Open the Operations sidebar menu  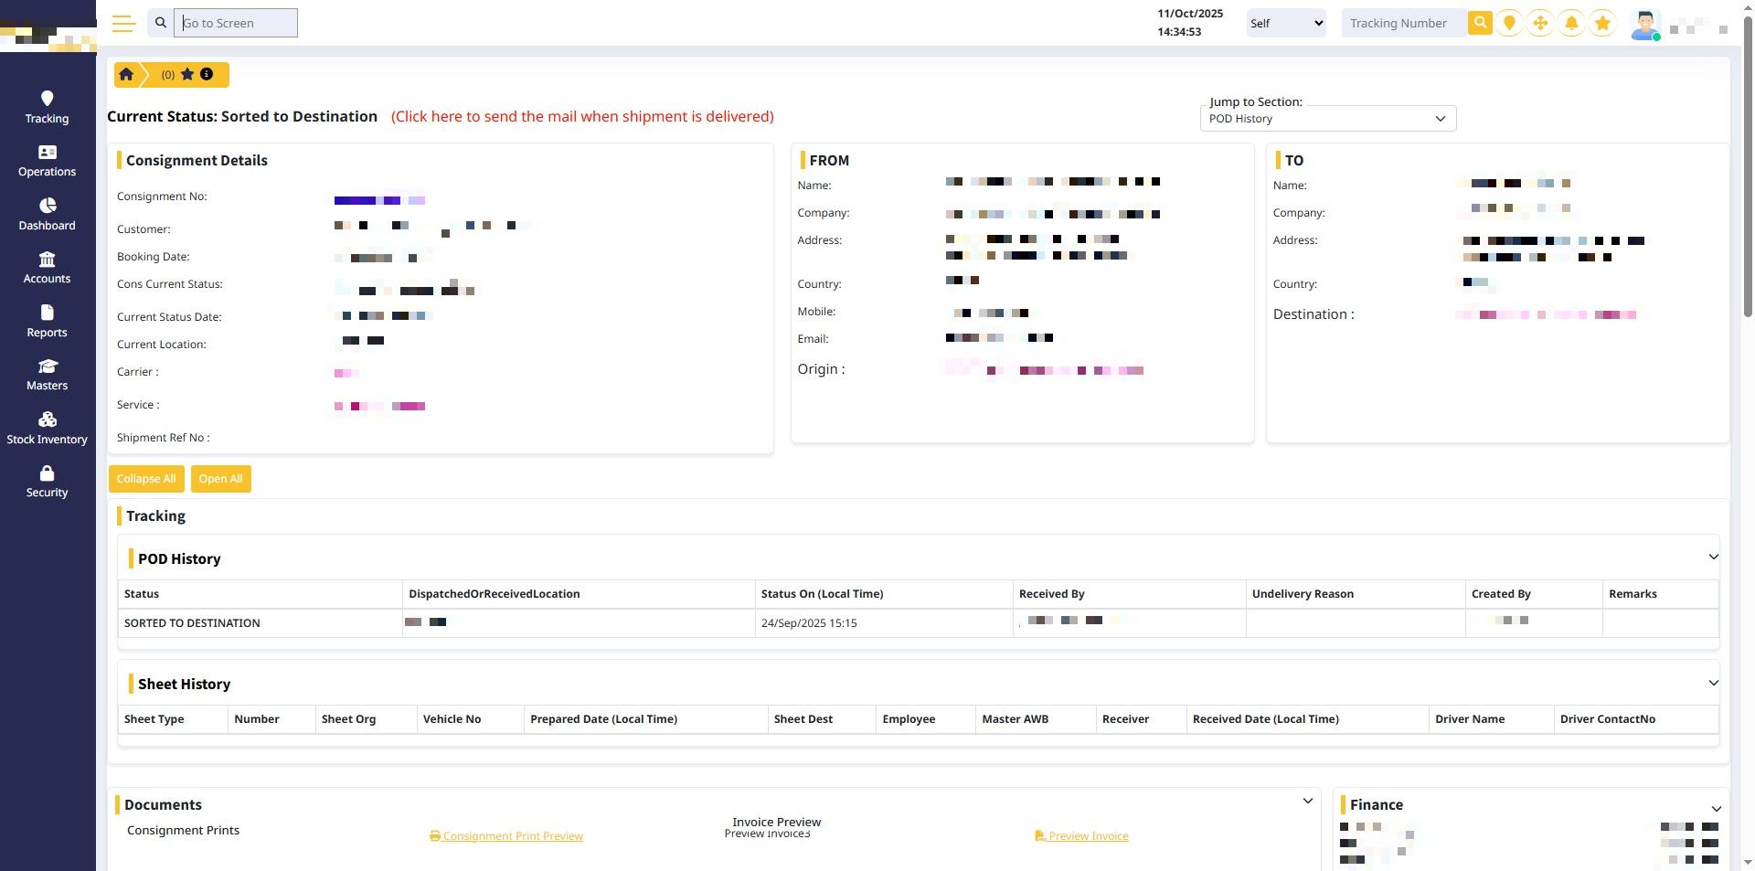pyautogui.click(x=48, y=161)
